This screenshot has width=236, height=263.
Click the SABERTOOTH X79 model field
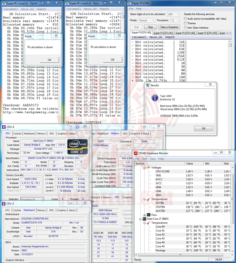41,223
